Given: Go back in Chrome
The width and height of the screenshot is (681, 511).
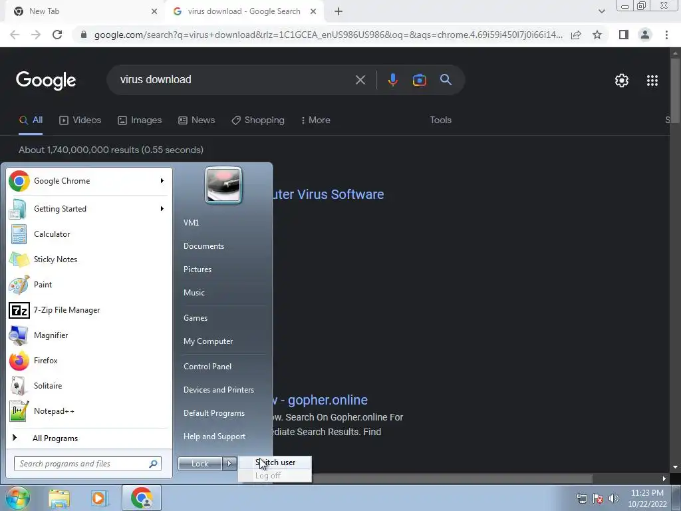Looking at the screenshot, I should 15,35.
